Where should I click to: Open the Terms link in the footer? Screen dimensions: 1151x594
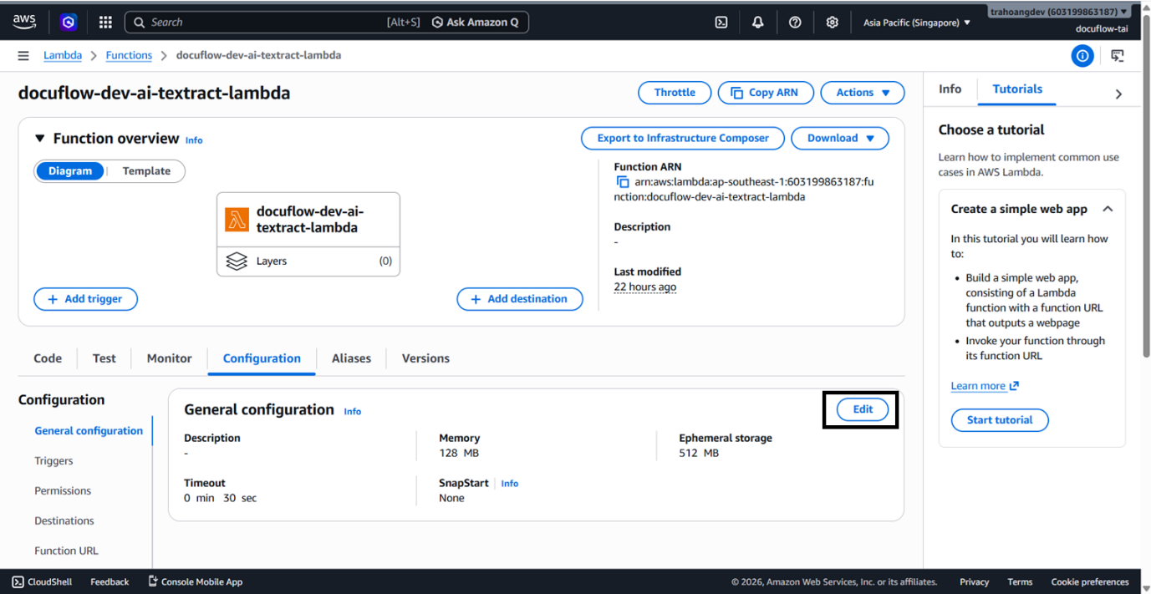(x=1020, y=581)
